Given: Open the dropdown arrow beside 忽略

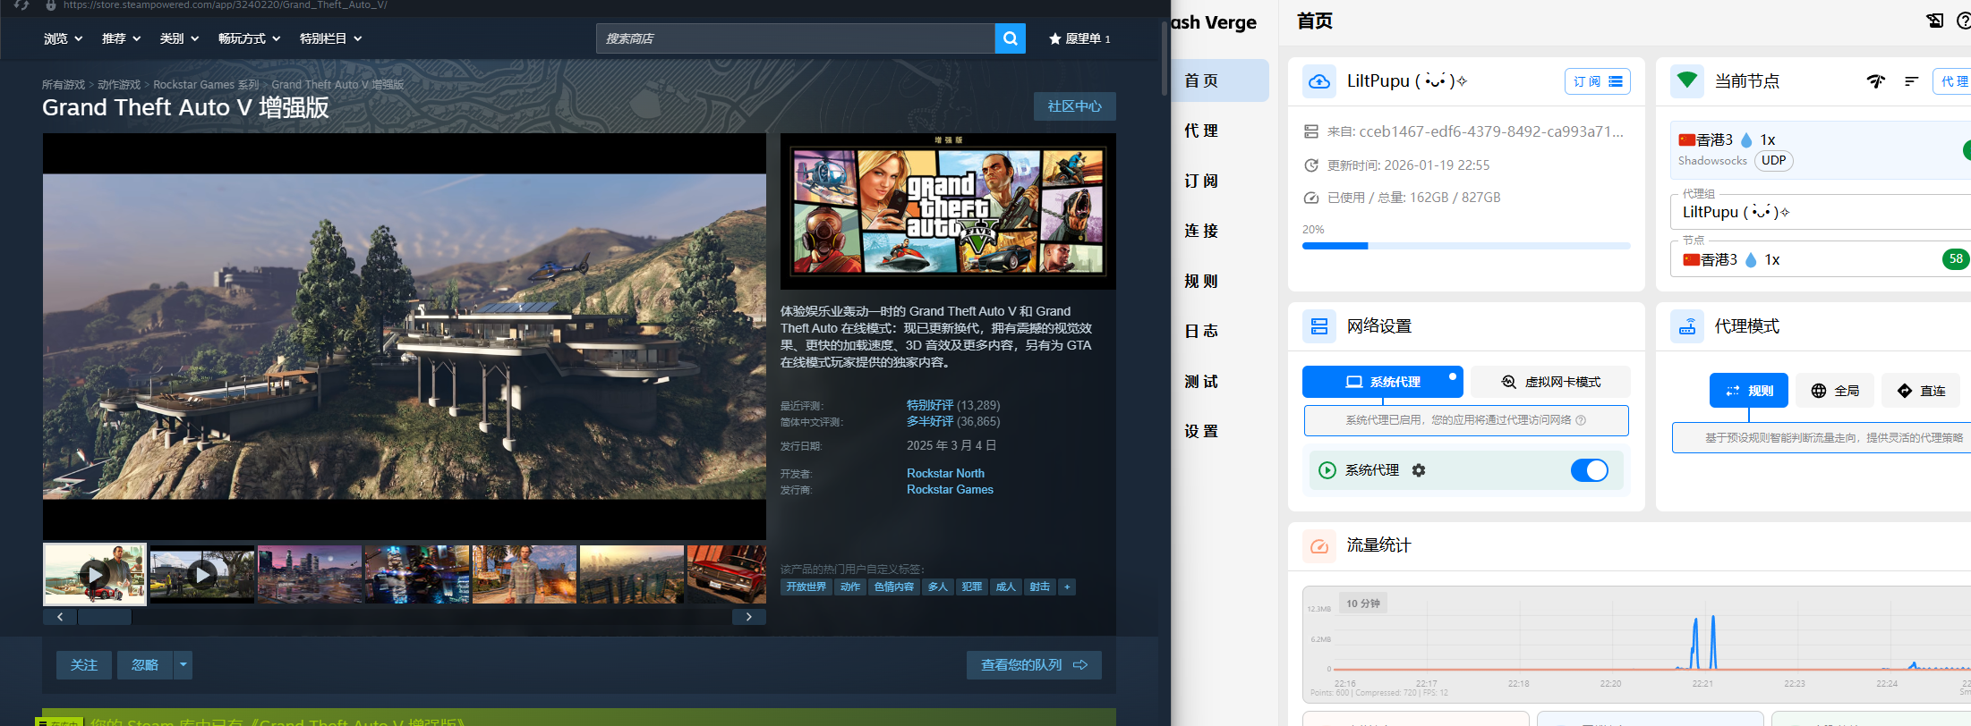Looking at the screenshot, I should [x=183, y=665].
